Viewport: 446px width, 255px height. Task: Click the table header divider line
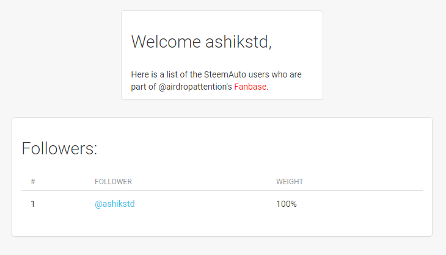(222, 190)
